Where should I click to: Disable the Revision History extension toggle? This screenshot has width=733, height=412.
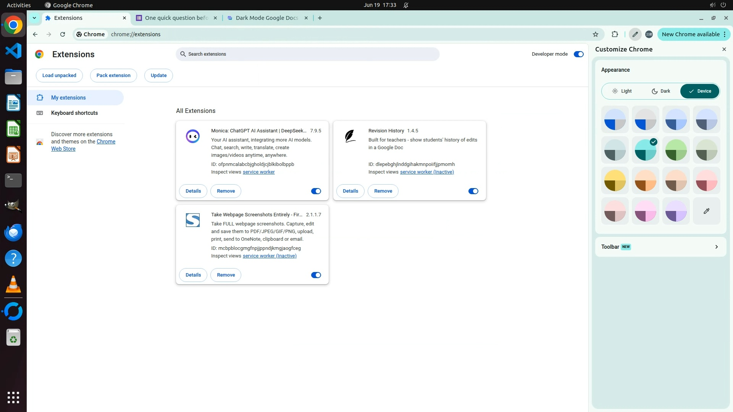click(473, 191)
